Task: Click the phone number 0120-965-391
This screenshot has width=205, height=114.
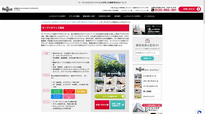Action: [166, 10]
